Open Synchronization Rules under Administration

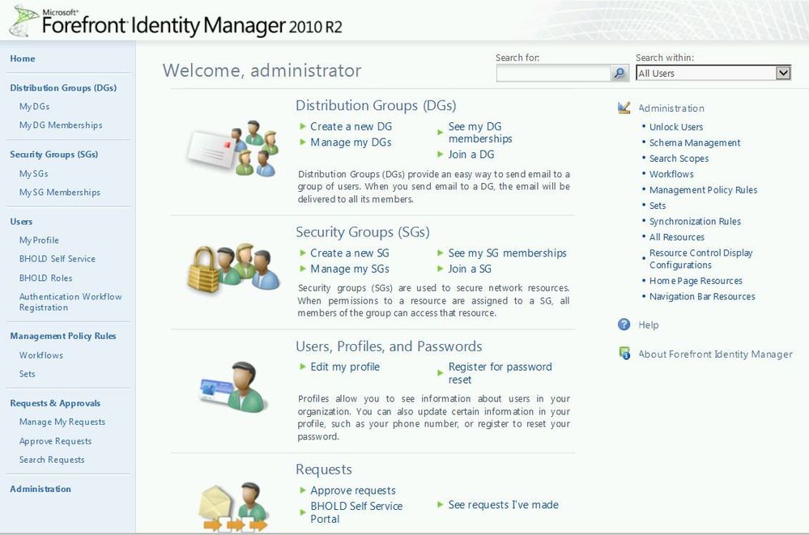click(x=695, y=221)
